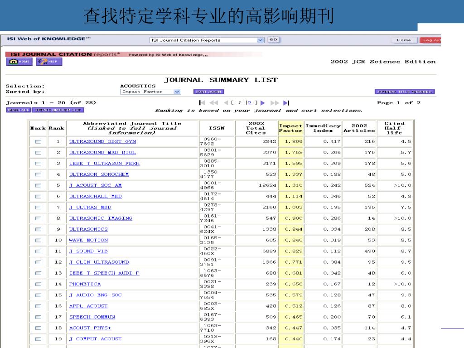Check the J CLIN ULTRASOUND row box
Screen dimensions: 464x348
point(39,262)
